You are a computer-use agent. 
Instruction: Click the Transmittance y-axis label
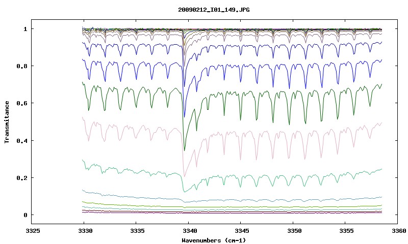7,122
